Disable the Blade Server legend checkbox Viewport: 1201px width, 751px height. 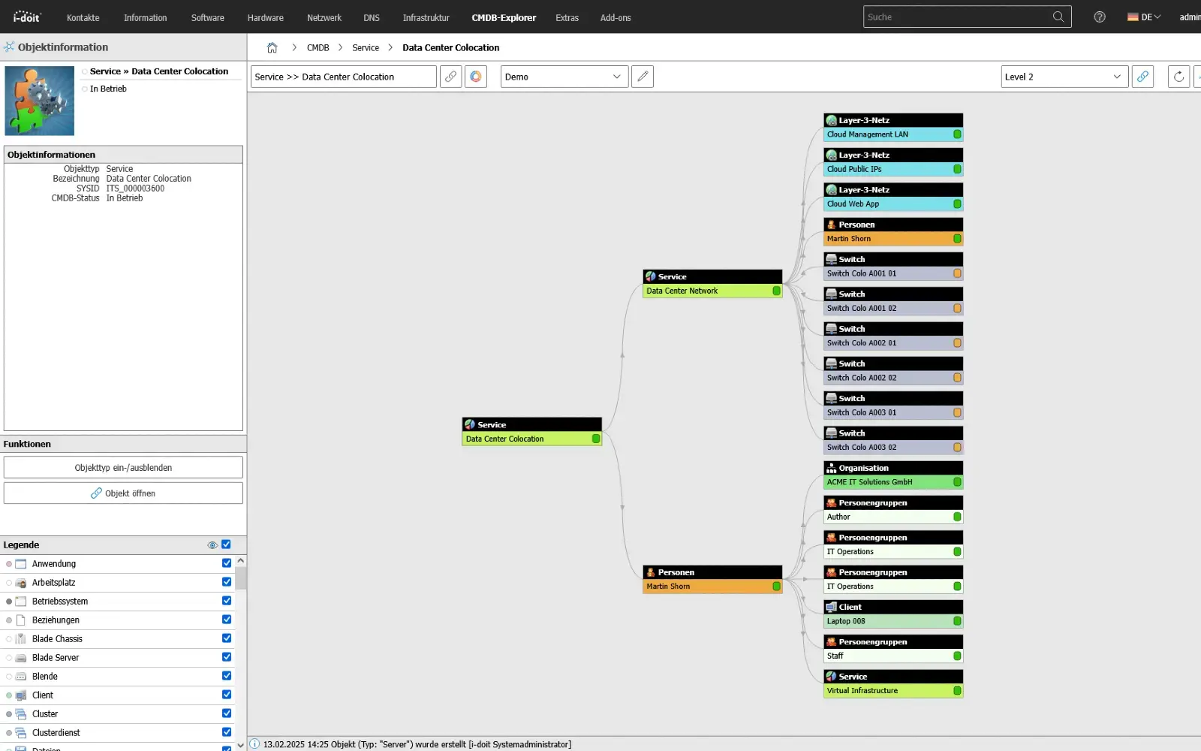click(226, 657)
